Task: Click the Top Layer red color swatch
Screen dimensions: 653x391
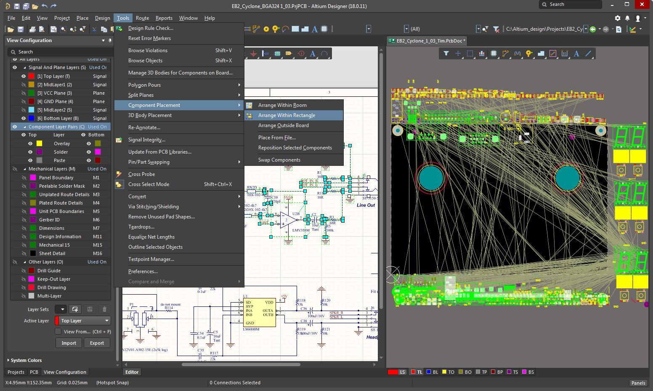Action: (x=31, y=76)
